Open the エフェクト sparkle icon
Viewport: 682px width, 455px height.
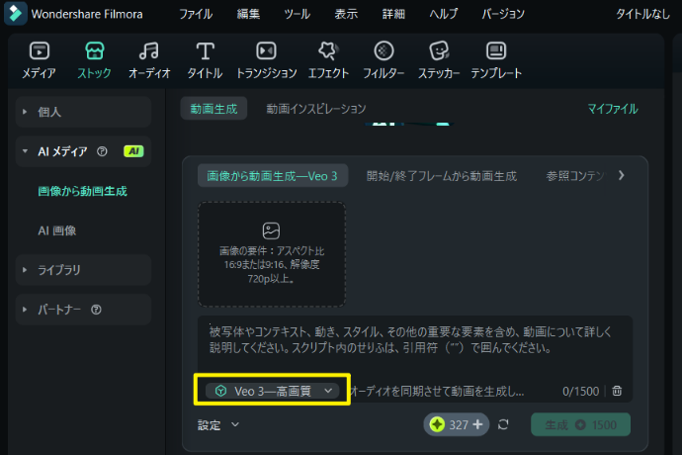point(328,51)
